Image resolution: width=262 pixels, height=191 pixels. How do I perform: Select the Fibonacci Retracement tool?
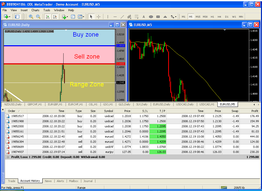coord(137,17)
